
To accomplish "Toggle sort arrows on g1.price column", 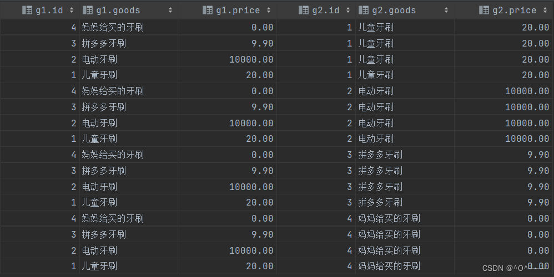I will pos(269,10).
